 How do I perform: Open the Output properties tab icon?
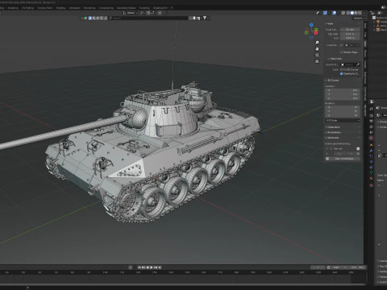click(371, 121)
